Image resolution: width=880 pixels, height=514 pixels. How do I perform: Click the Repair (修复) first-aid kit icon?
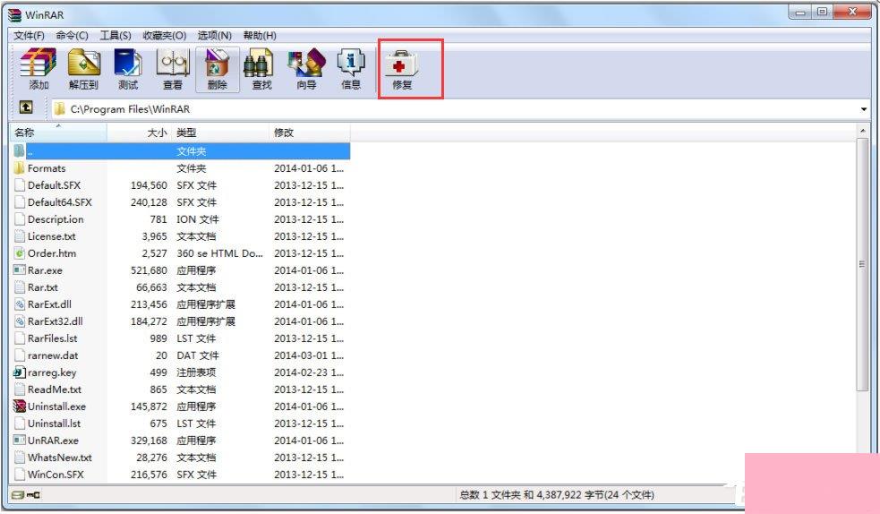401,64
